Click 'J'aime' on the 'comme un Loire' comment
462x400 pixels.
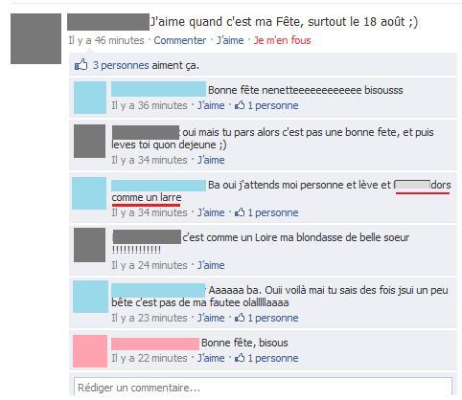point(211,265)
